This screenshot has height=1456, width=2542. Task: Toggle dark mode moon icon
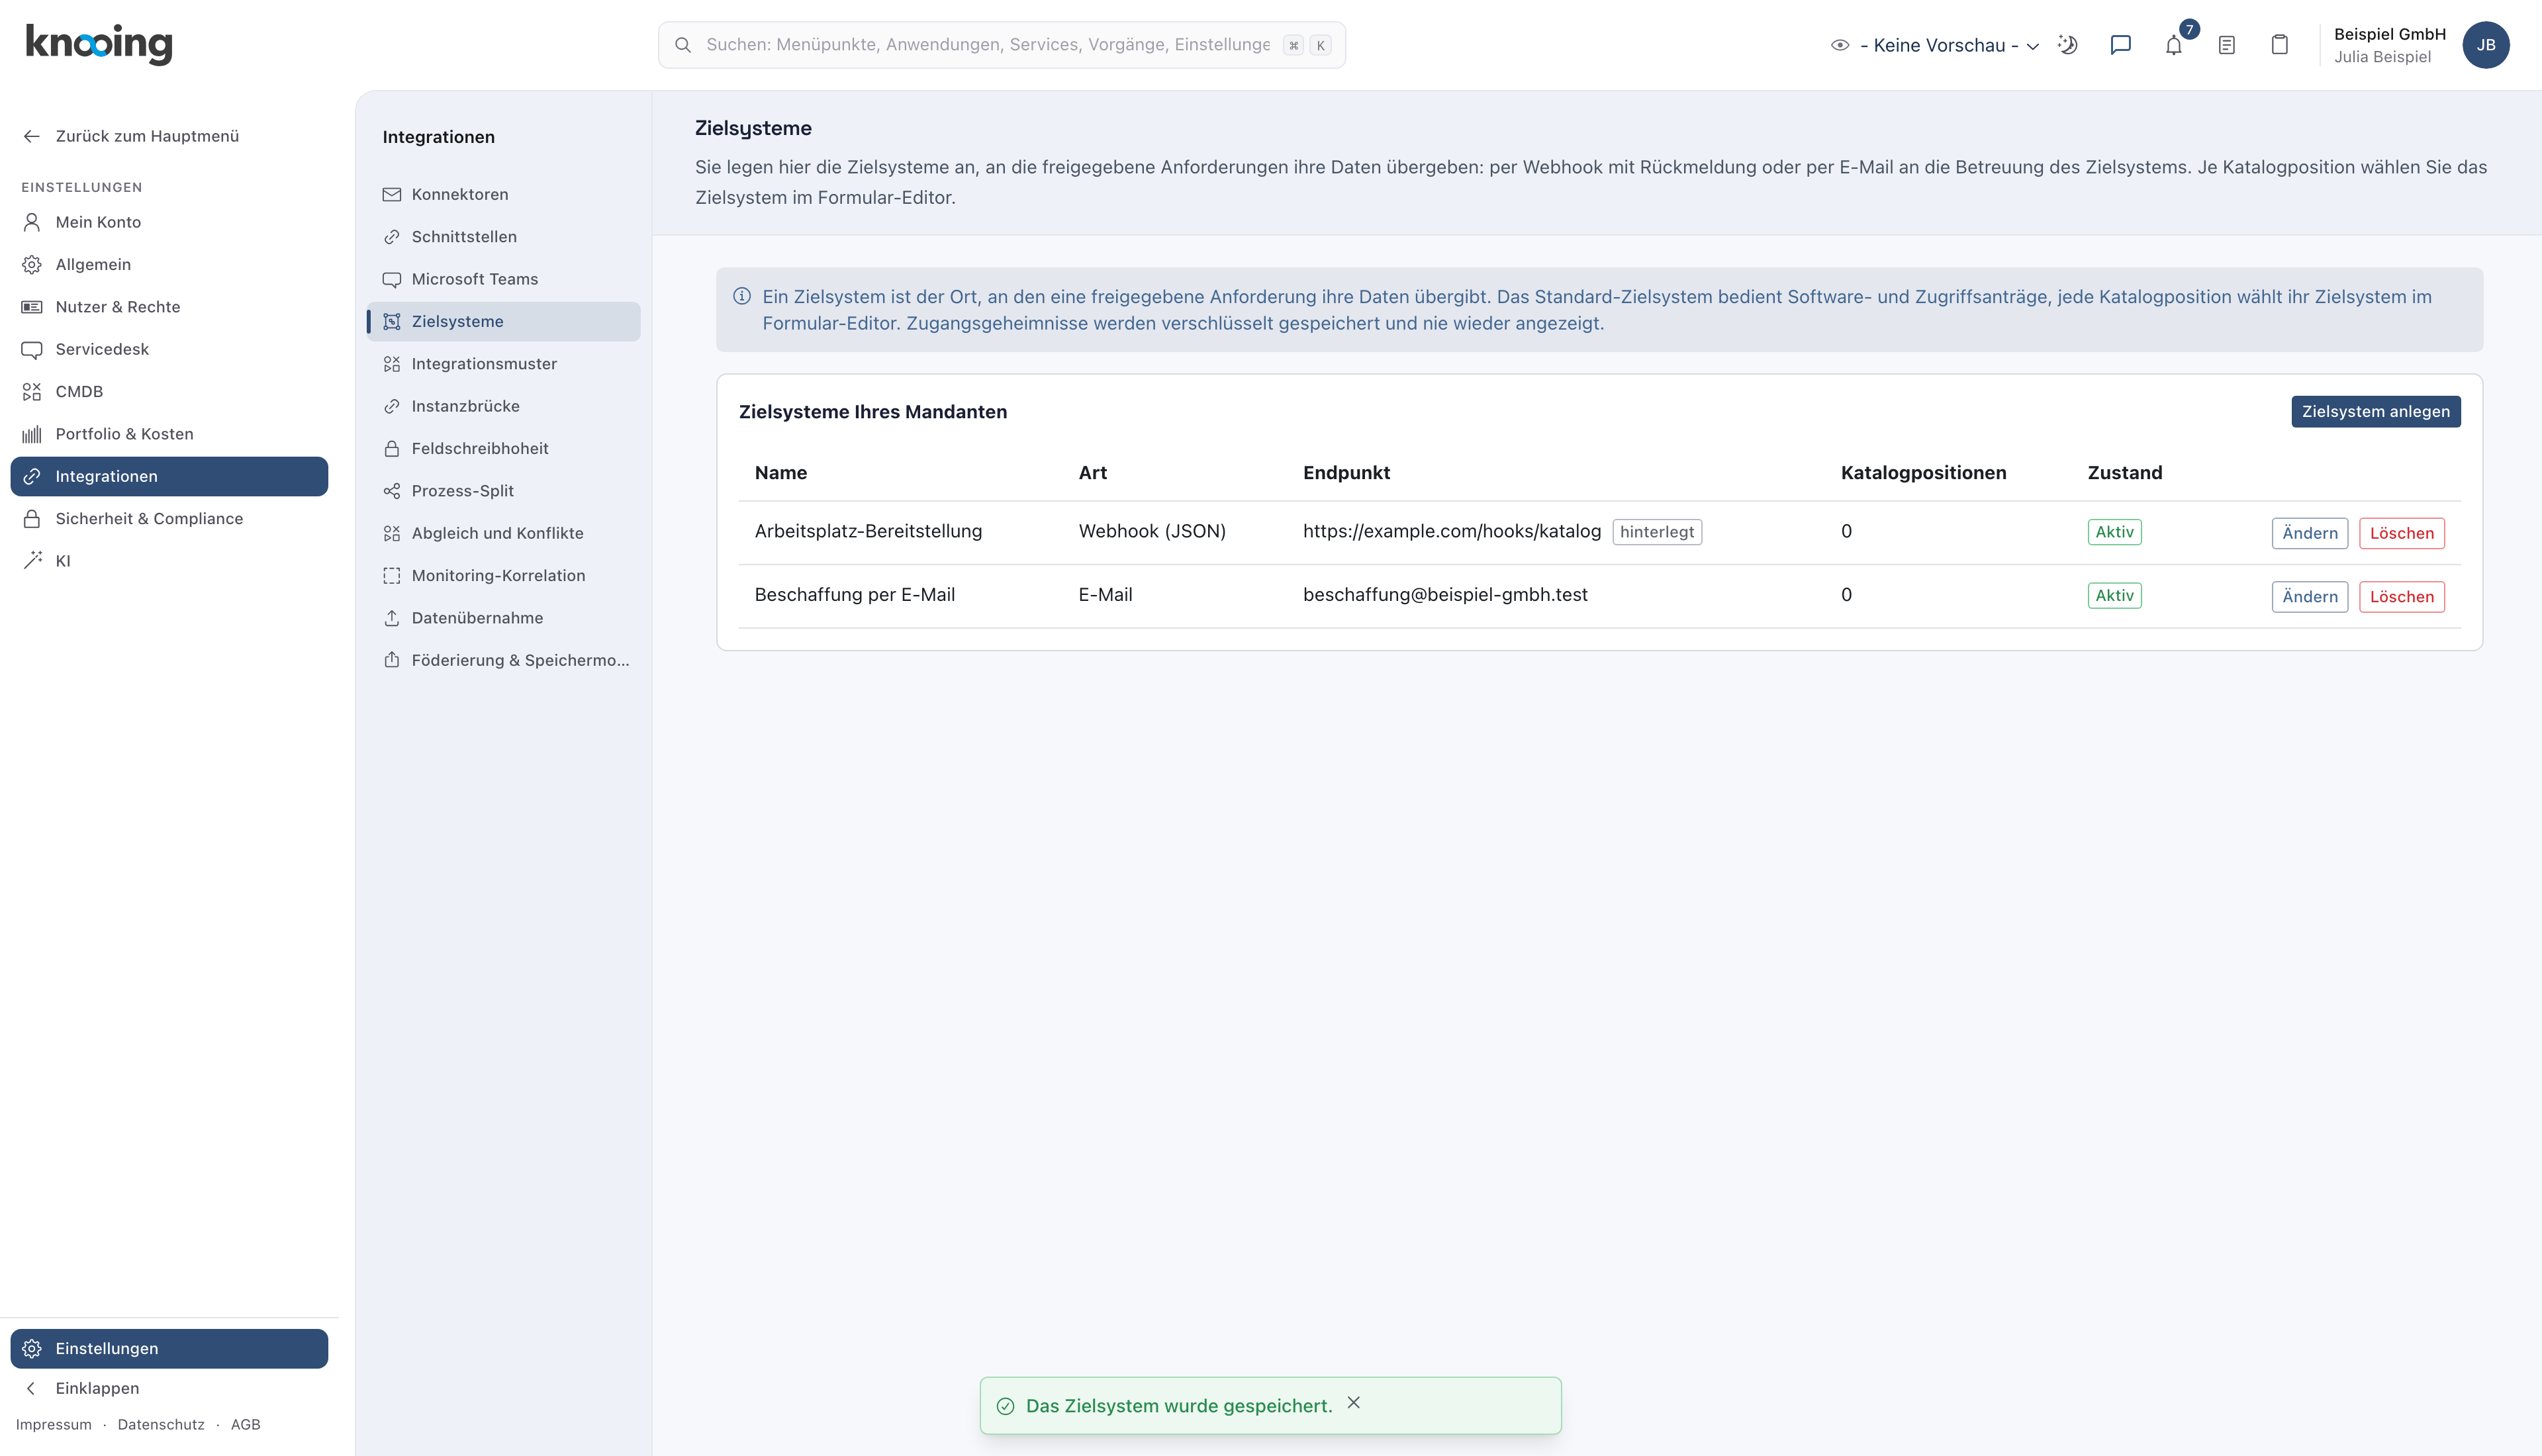click(x=2068, y=45)
